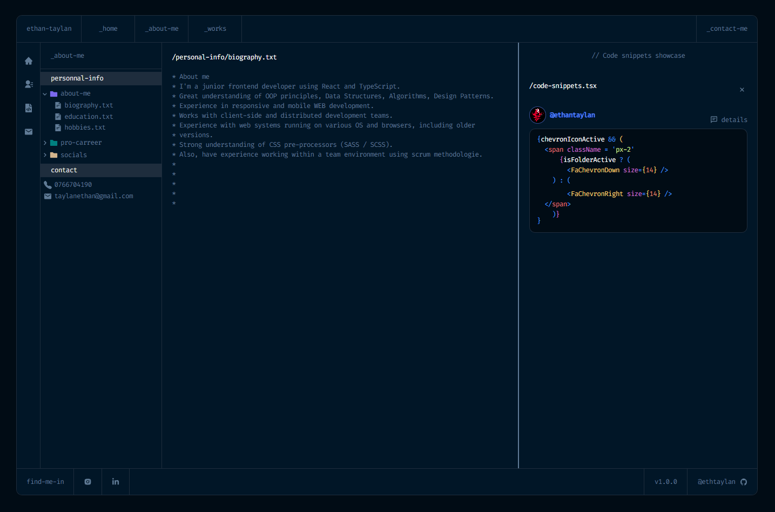Select hobbies.txt in file tree
This screenshot has width=775, height=512.
point(85,127)
